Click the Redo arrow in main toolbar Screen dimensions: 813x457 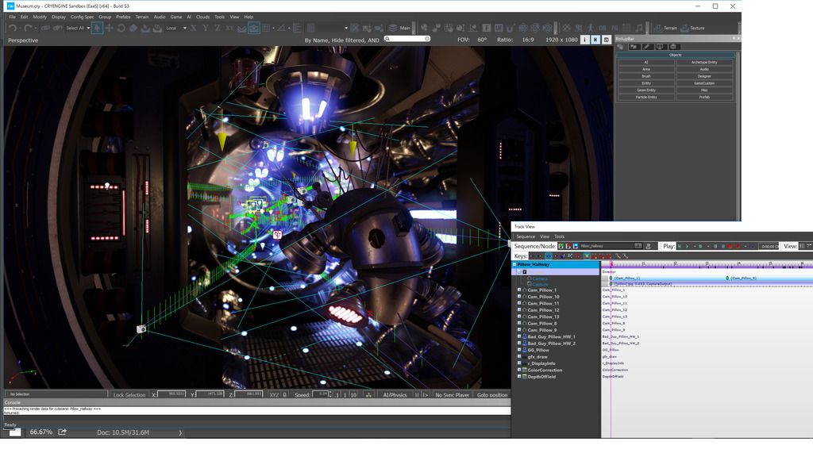coord(28,28)
